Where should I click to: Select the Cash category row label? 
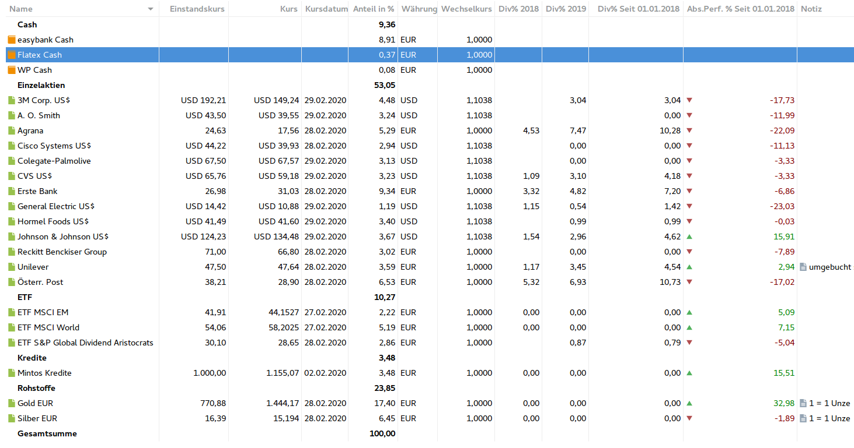(x=27, y=24)
